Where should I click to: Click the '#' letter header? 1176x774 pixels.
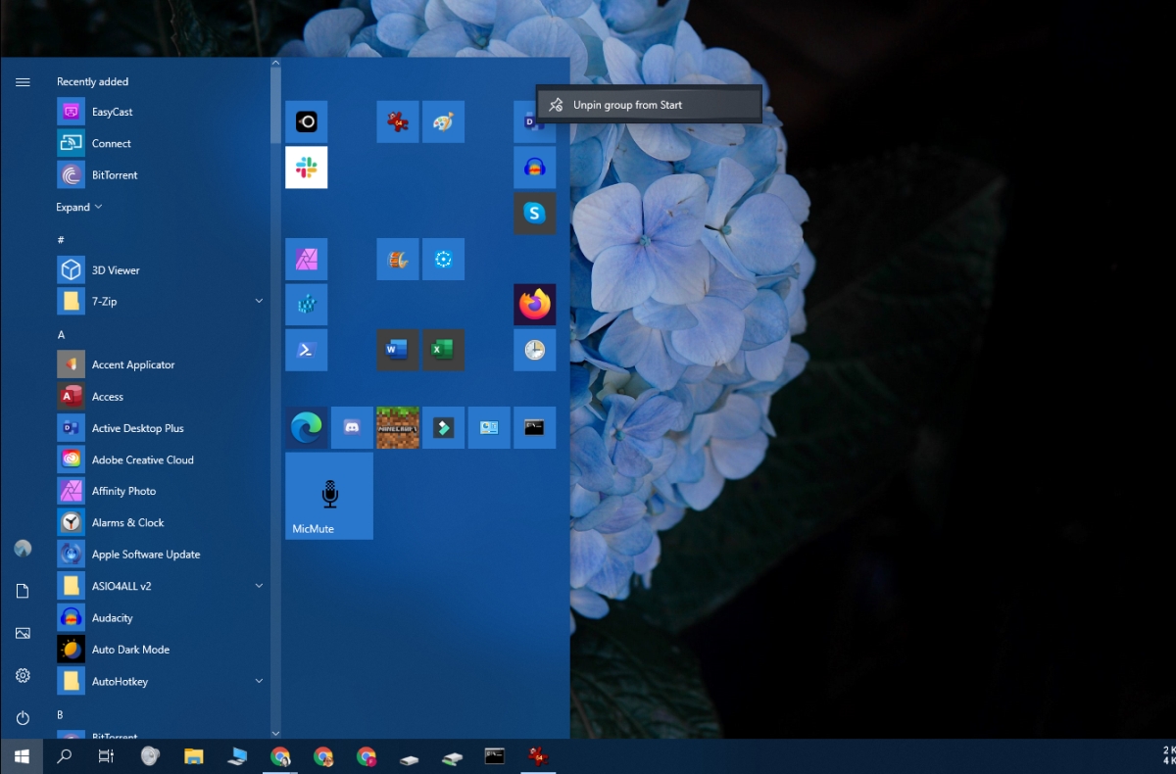(x=61, y=240)
